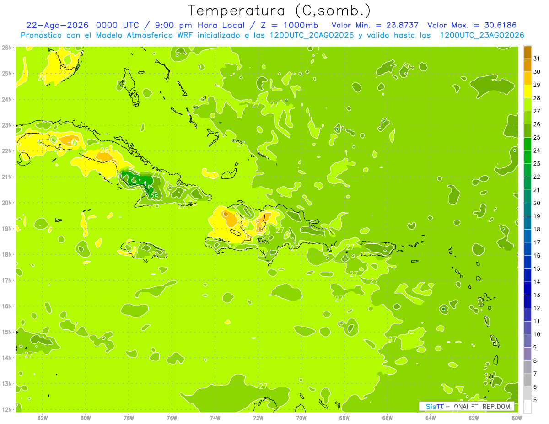The height and width of the screenshot is (424, 549).
Task: Click the 17N latitude axis label
Action: pyautogui.click(x=6, y=280)
